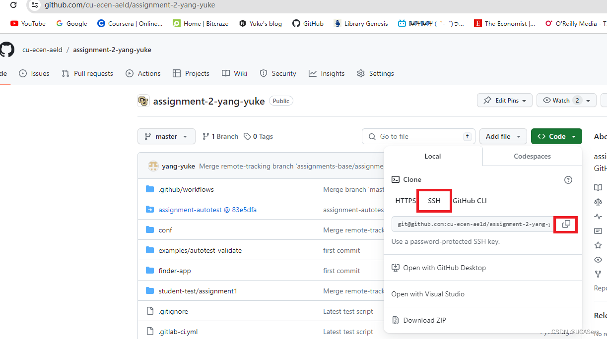The height and width of the screenshot is (339, 607).
Task: Click the stars icon in right sidebar
Action: [598, 245]
